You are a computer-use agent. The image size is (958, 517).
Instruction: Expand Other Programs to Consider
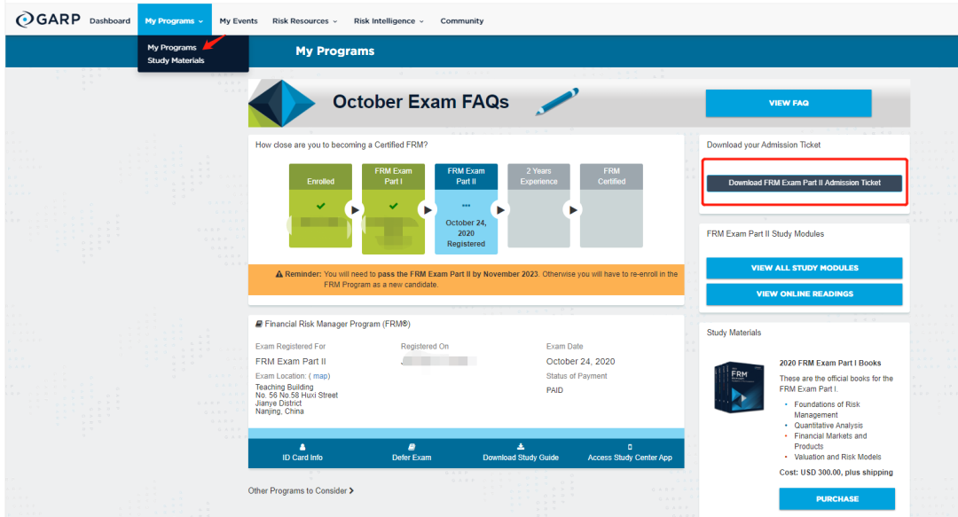point(301,490)
